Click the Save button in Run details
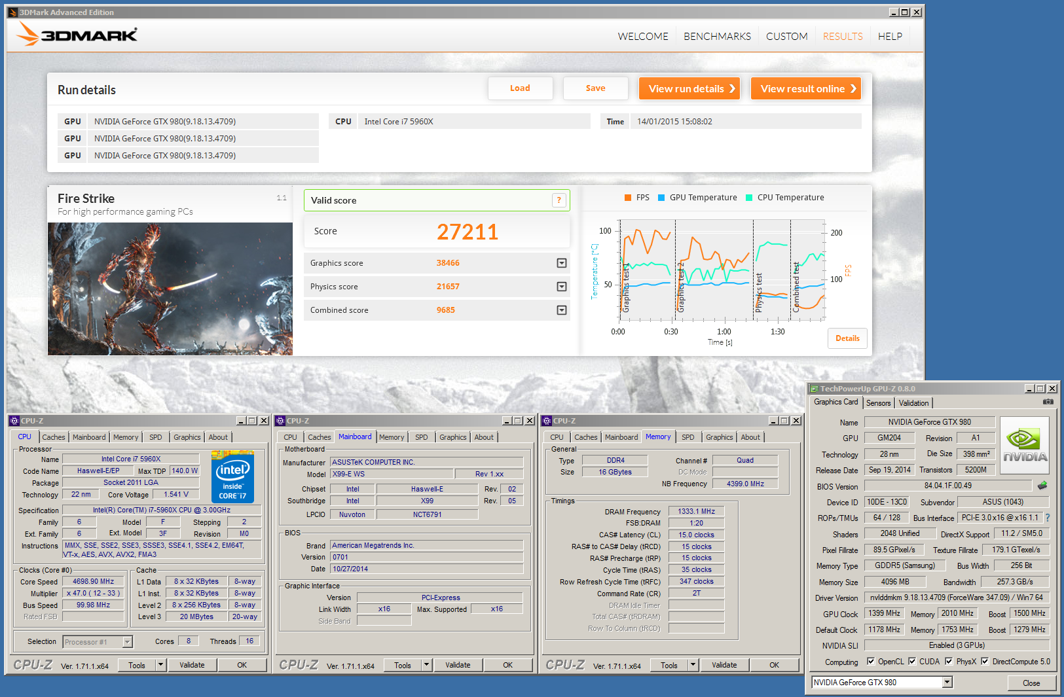 [x=595, y=88]
